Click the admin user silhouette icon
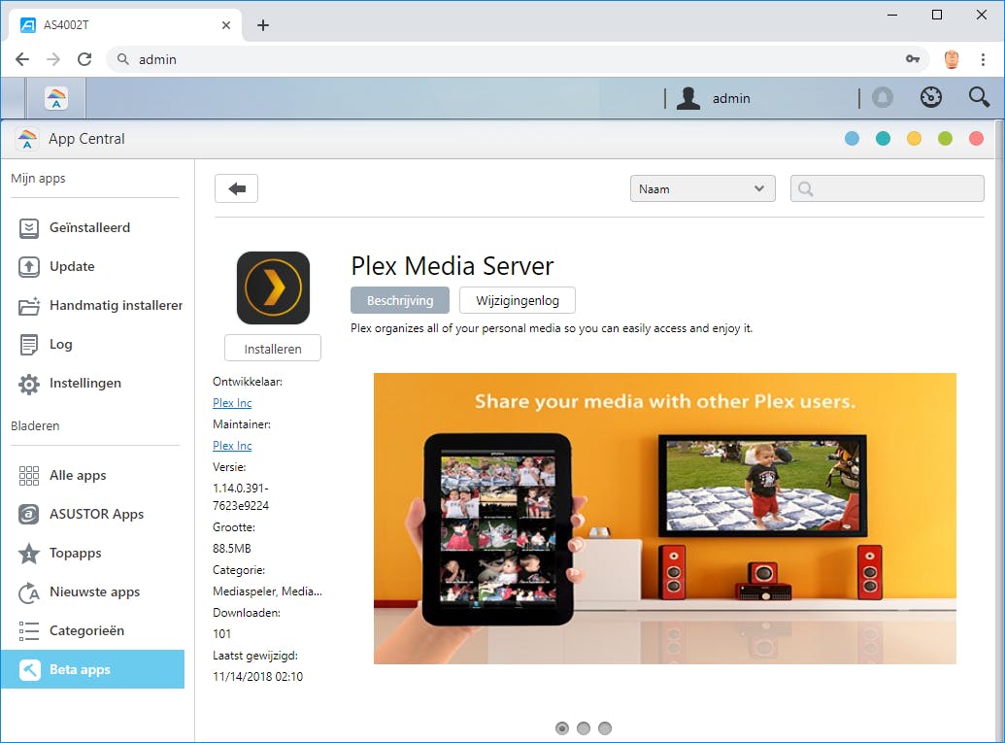The image size is (1005, 743). [x=687, y=98]
